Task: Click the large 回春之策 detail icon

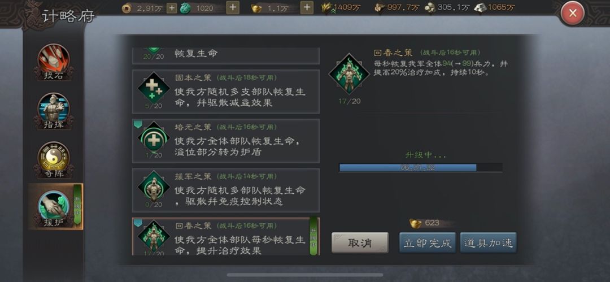Action: tap(349, 73)
